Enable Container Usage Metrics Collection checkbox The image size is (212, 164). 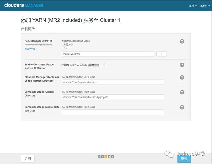point(104,65)
